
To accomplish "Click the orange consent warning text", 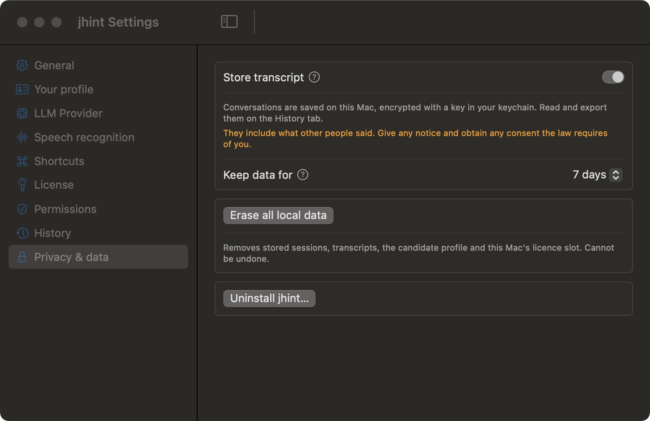I will coord(415,139).
